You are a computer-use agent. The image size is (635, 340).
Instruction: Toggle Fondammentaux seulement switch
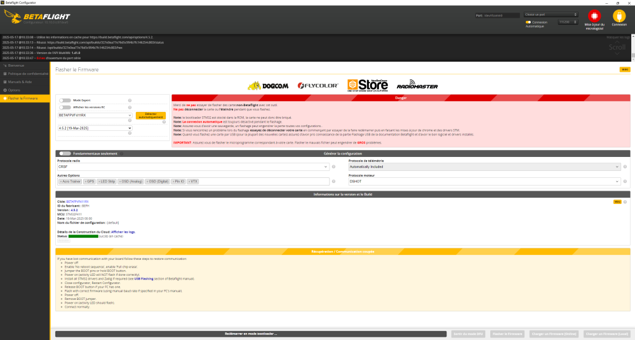click(65, 154)
